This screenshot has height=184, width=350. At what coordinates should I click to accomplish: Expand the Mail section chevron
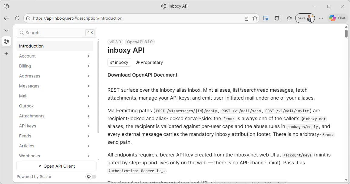tap(88, 96)
